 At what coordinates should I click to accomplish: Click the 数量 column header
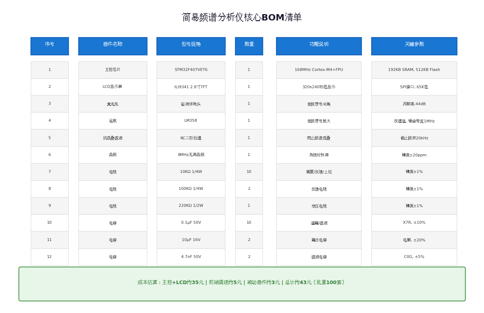(249, 46)
